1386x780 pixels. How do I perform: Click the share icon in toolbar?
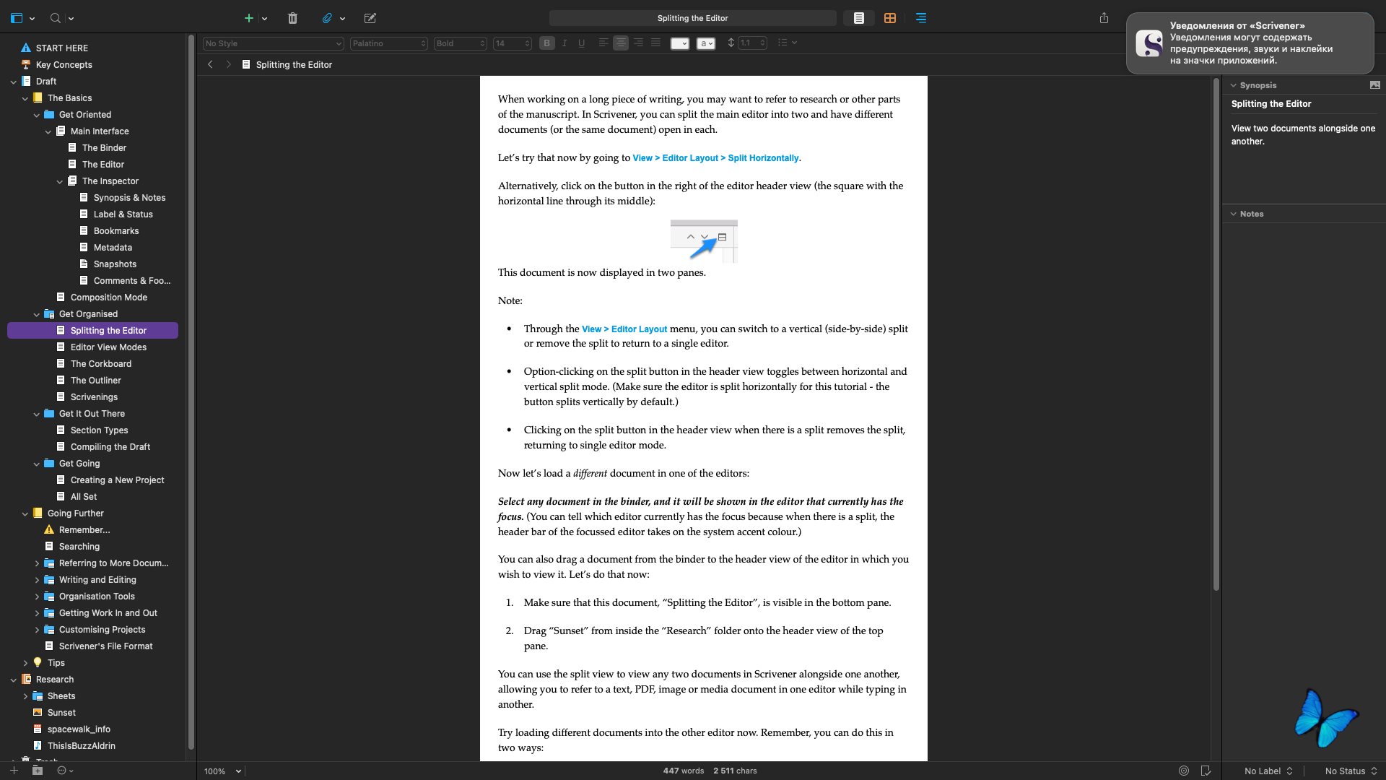click(x=1104, y=18)
